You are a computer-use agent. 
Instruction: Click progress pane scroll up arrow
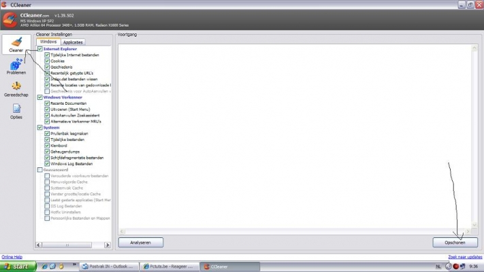click(x=474, y=48)
